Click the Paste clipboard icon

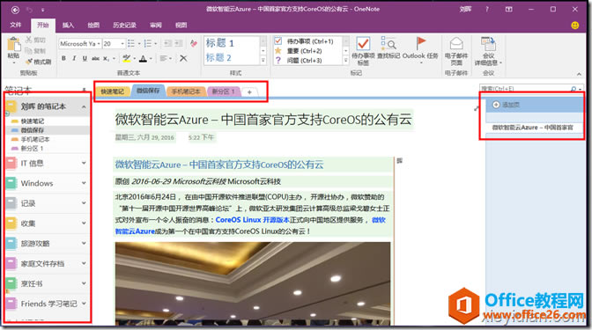(13, 45)
